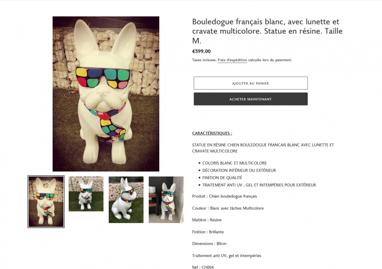Viewport: 382px width, 269px height.
Task: Buy now with Acheter maintenant button
Action: (251, 99)
